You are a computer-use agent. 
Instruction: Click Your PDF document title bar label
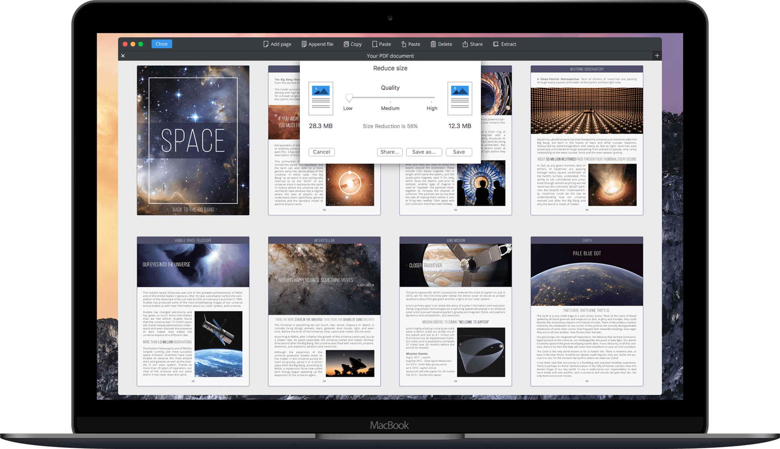click(x=390, y=56)
